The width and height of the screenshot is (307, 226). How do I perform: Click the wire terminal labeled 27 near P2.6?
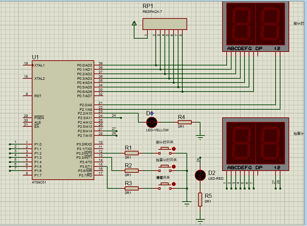coord(117,131)
